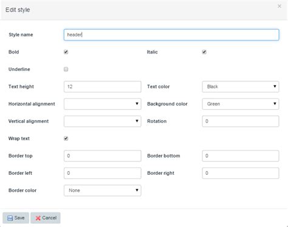Focus the Style name input field

[171, 35]
